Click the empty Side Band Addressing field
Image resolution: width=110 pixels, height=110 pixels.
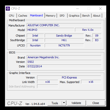coord(48,86)
